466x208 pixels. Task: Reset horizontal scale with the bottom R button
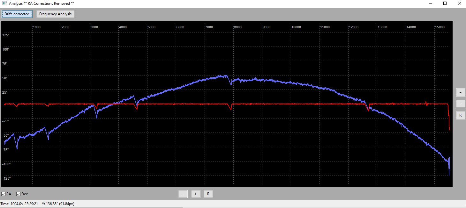click(x=208, y=194)
